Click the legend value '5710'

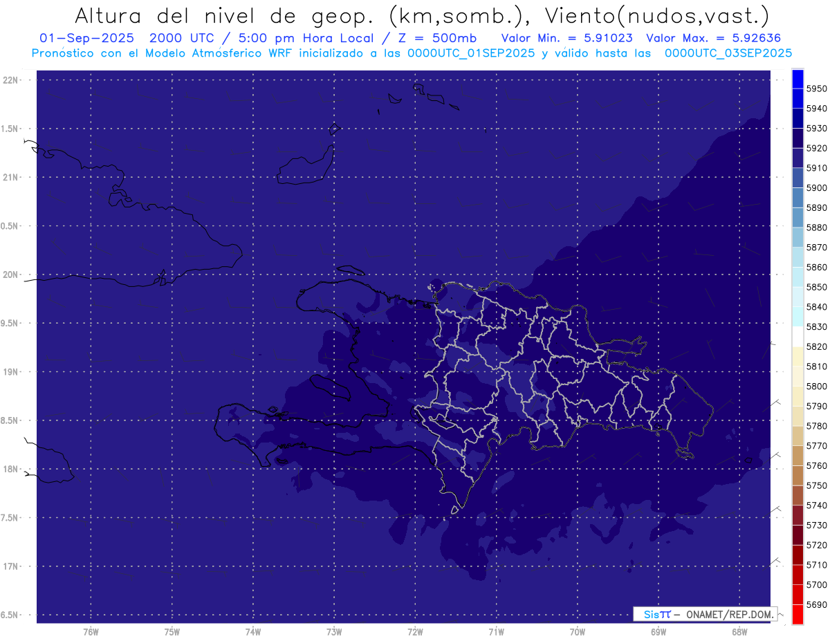click(x=816, y=565)
